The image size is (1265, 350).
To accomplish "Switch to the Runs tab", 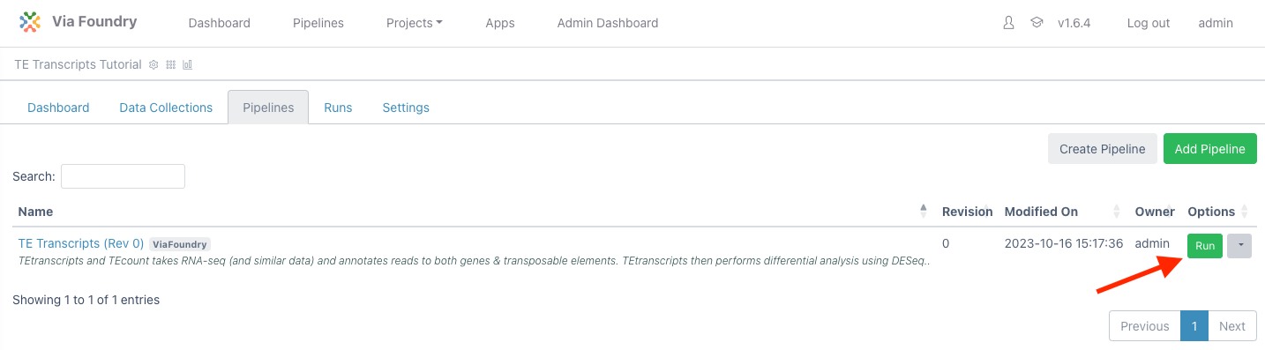I will click(338, 108).
